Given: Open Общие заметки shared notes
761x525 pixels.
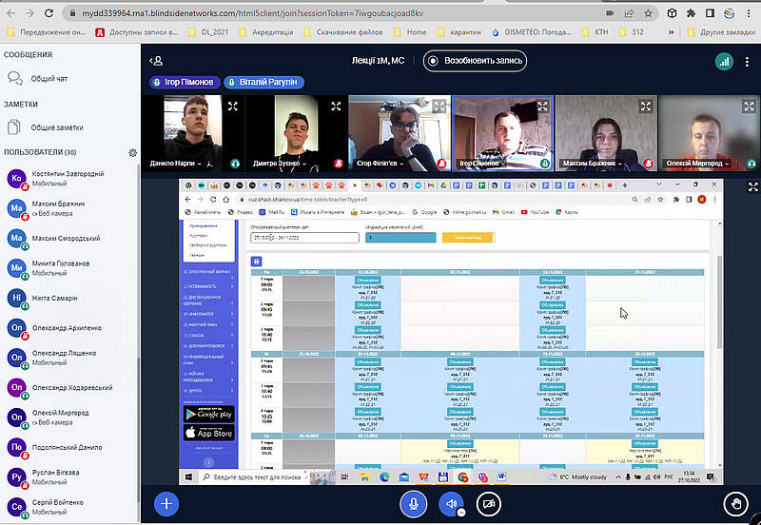Looking at the screenshot, I should point(56,126).
